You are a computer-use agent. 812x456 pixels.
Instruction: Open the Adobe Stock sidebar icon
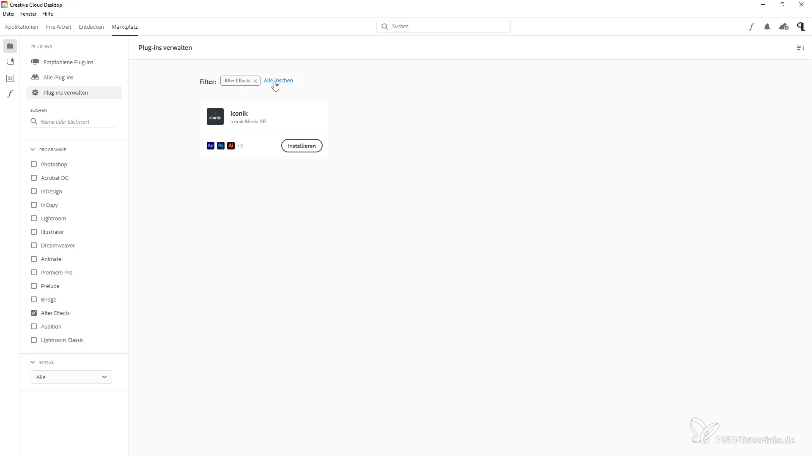pos(10,78)
